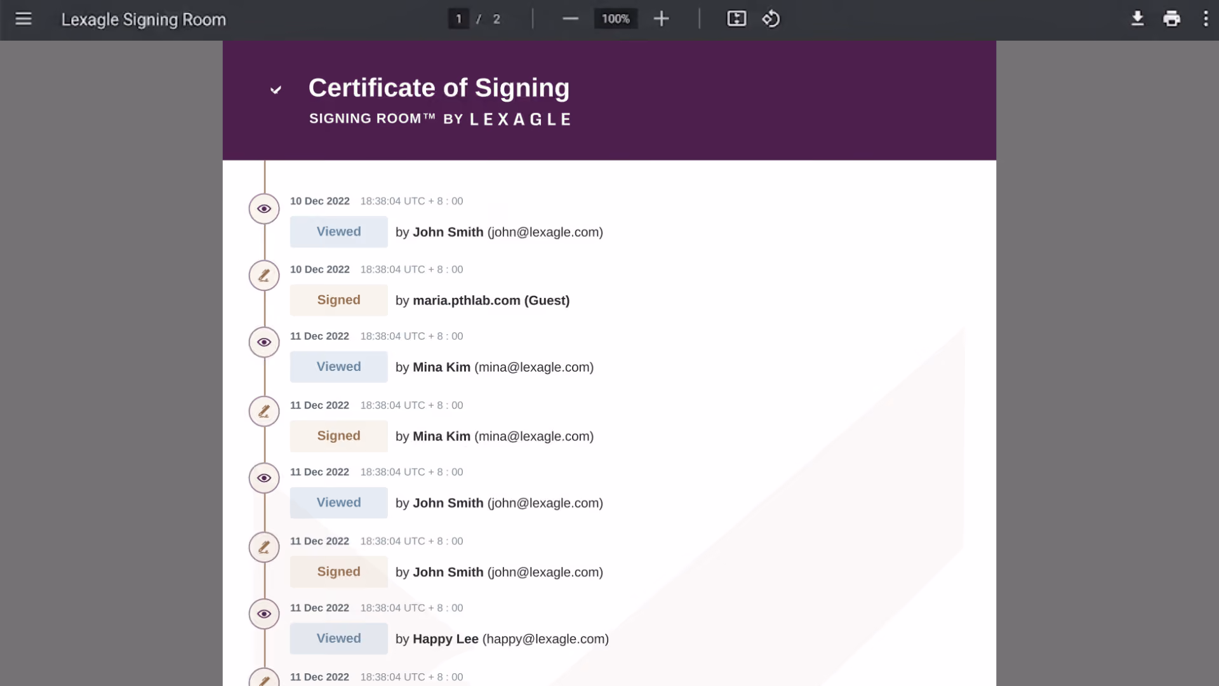Download the PDF document
The image size is (1219, 686).
(1137, 19)
